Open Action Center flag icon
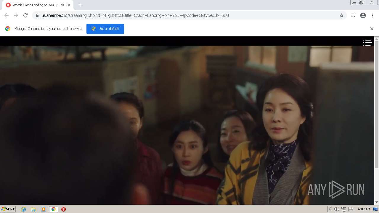The height and width of the screenshot is (213, 379). pyautogui.click(x=351, y=209)
